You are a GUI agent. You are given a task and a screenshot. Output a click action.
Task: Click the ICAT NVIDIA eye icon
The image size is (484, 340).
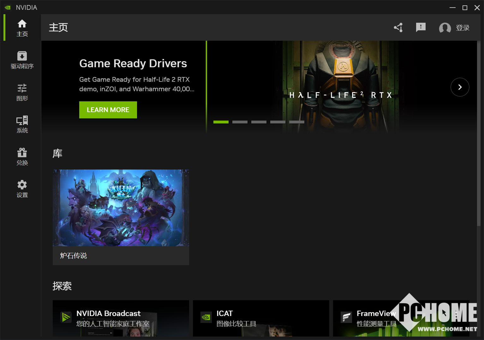(206, 317)
